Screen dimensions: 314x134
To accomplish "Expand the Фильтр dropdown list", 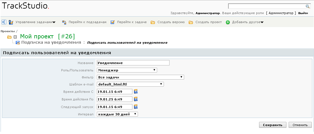I will [x=140, y=77].
